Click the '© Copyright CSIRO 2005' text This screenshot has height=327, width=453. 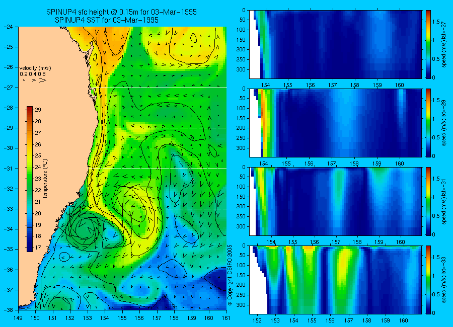pyautogui.click(x=230, y=275)
